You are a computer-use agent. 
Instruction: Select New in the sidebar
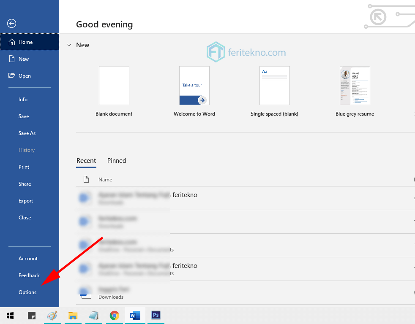point(30,59)
